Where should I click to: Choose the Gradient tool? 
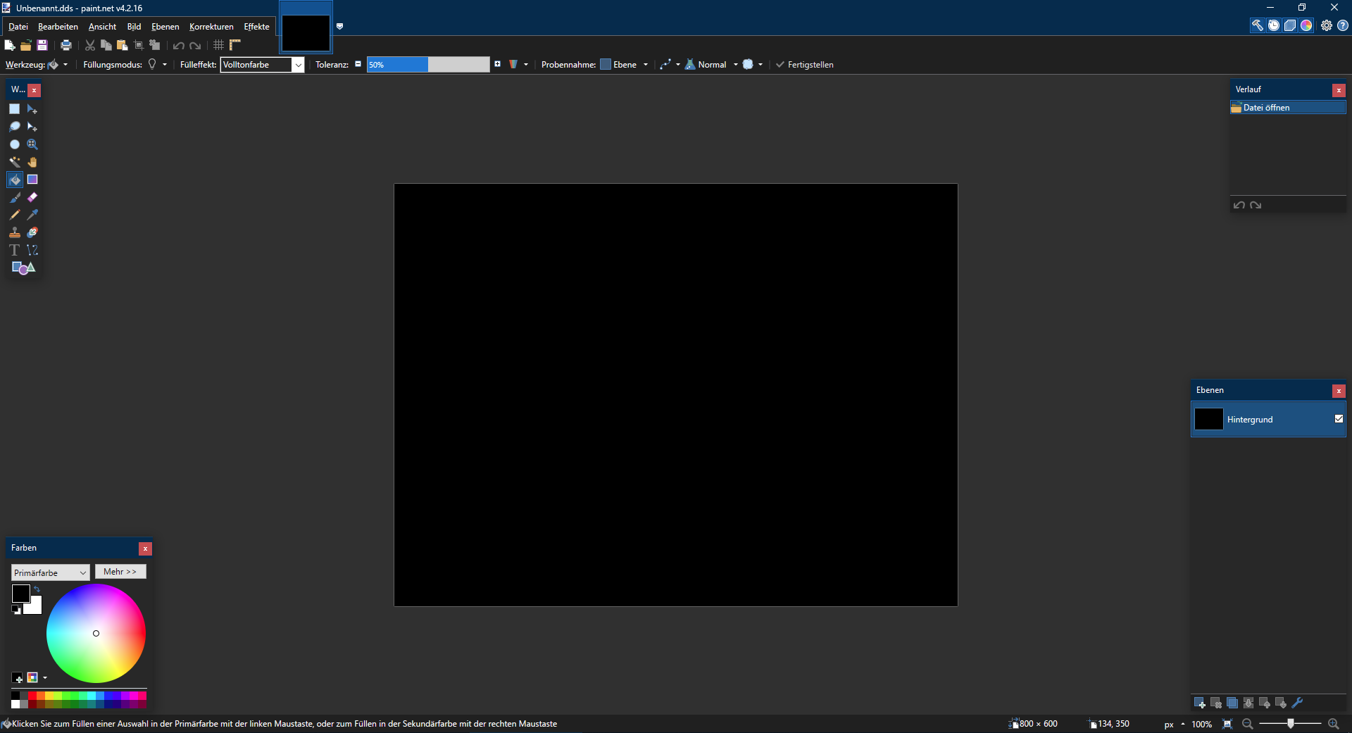(x=32, y=180)
